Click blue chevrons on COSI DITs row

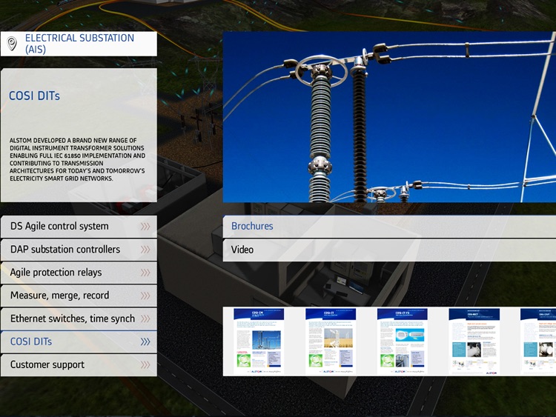[x=145, y=341]
